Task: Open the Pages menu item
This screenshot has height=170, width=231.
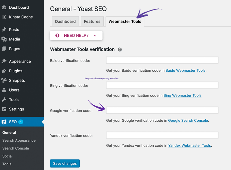Action: tap(14, 49)
